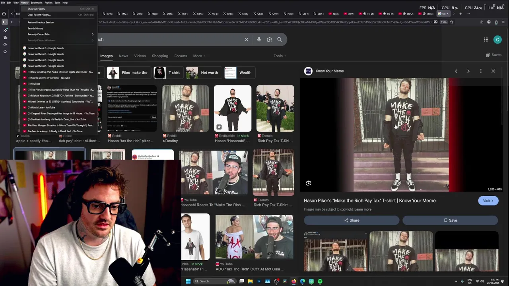
Task: Open new tab with plus button
Action: click(x=460, y=14)
